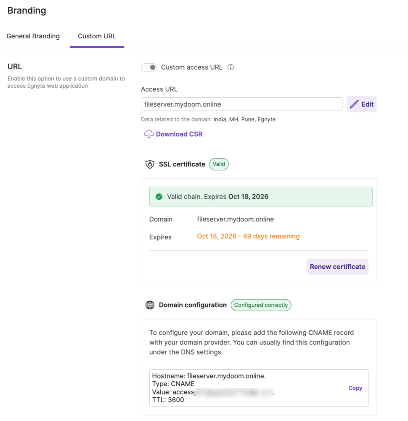Click the 'Valid chain. Expires Oct 18, 2026' banner

261,196
